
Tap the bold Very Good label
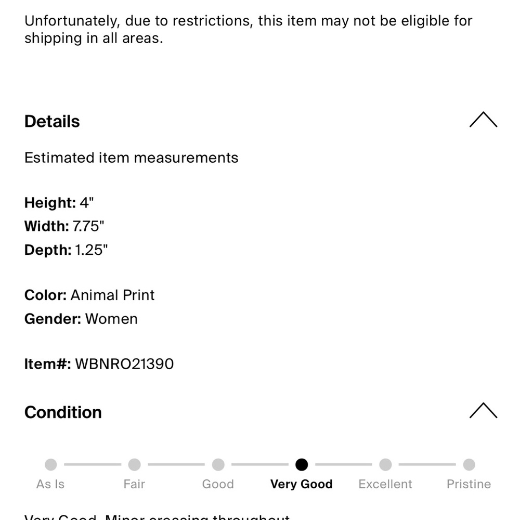pyautogui.click(x=302, y=484)
